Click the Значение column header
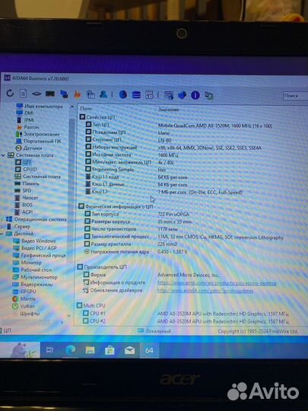 coord(168,110)
